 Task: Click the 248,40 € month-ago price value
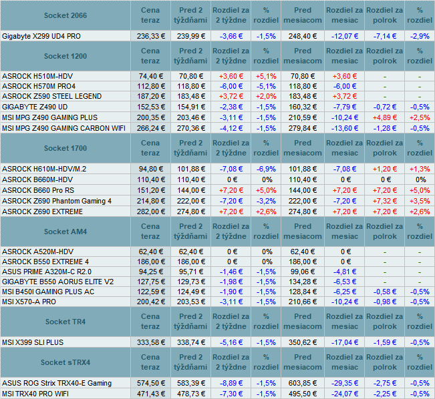coord(303,36)
